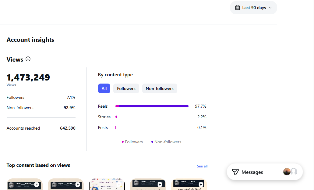Viewport: 314px width, 190px height.
Task: Expand date range using chevron arrow
Action: tap(270, 8)
